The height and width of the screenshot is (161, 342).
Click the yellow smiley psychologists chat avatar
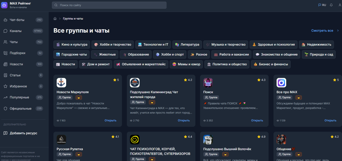[135, 139]
